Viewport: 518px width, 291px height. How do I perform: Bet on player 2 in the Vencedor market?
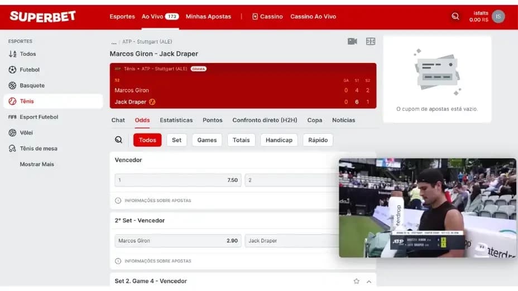click(x=292, y=180)
